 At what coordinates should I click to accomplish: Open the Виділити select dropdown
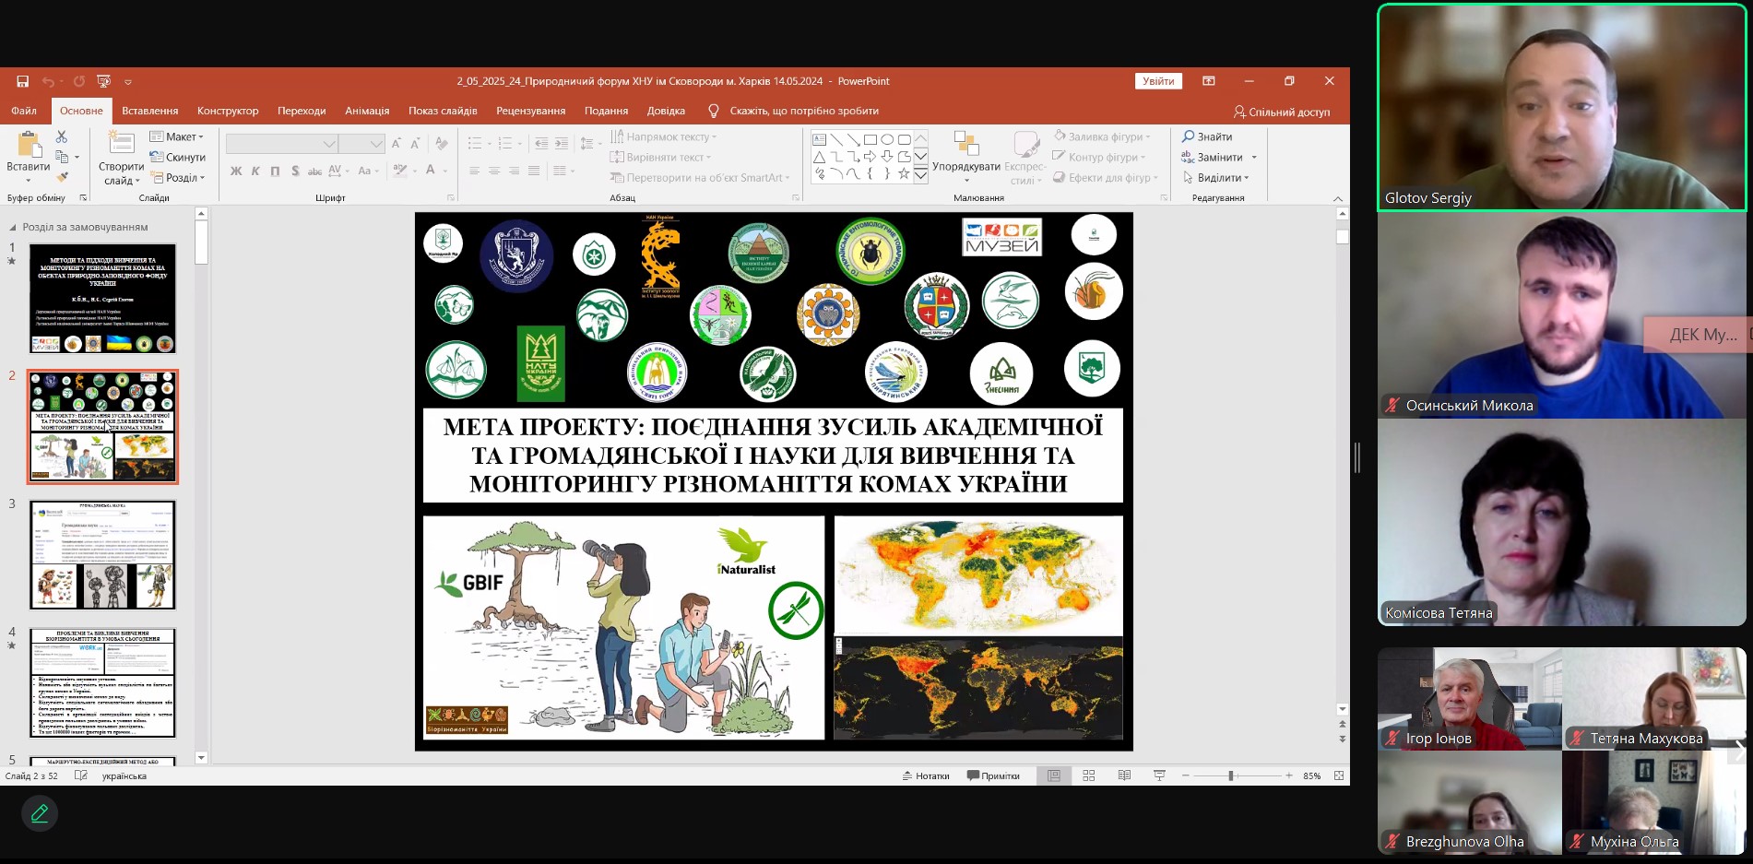point(1215,178)
